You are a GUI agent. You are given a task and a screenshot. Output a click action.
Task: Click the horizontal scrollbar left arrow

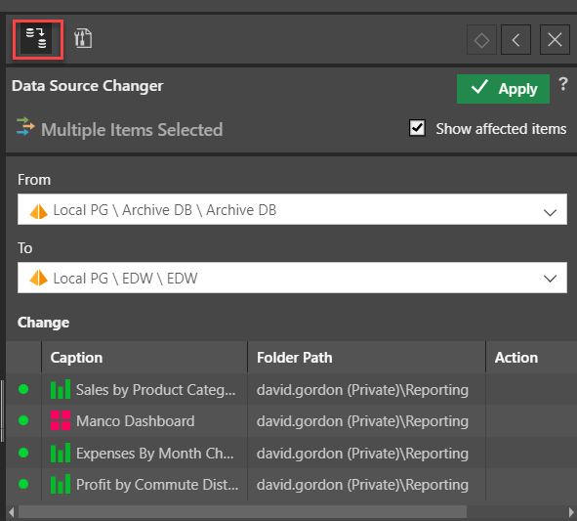pyautogui.click(x=12, y=512)
